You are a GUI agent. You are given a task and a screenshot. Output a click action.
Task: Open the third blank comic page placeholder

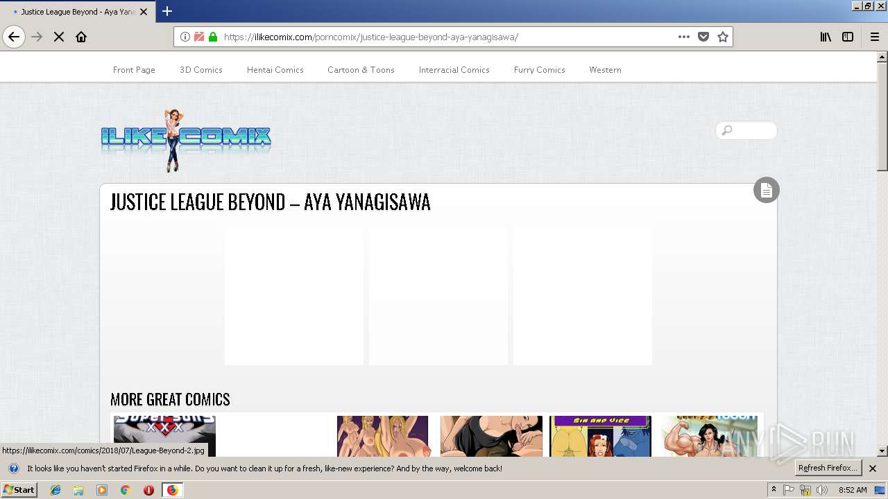point(583,296)
